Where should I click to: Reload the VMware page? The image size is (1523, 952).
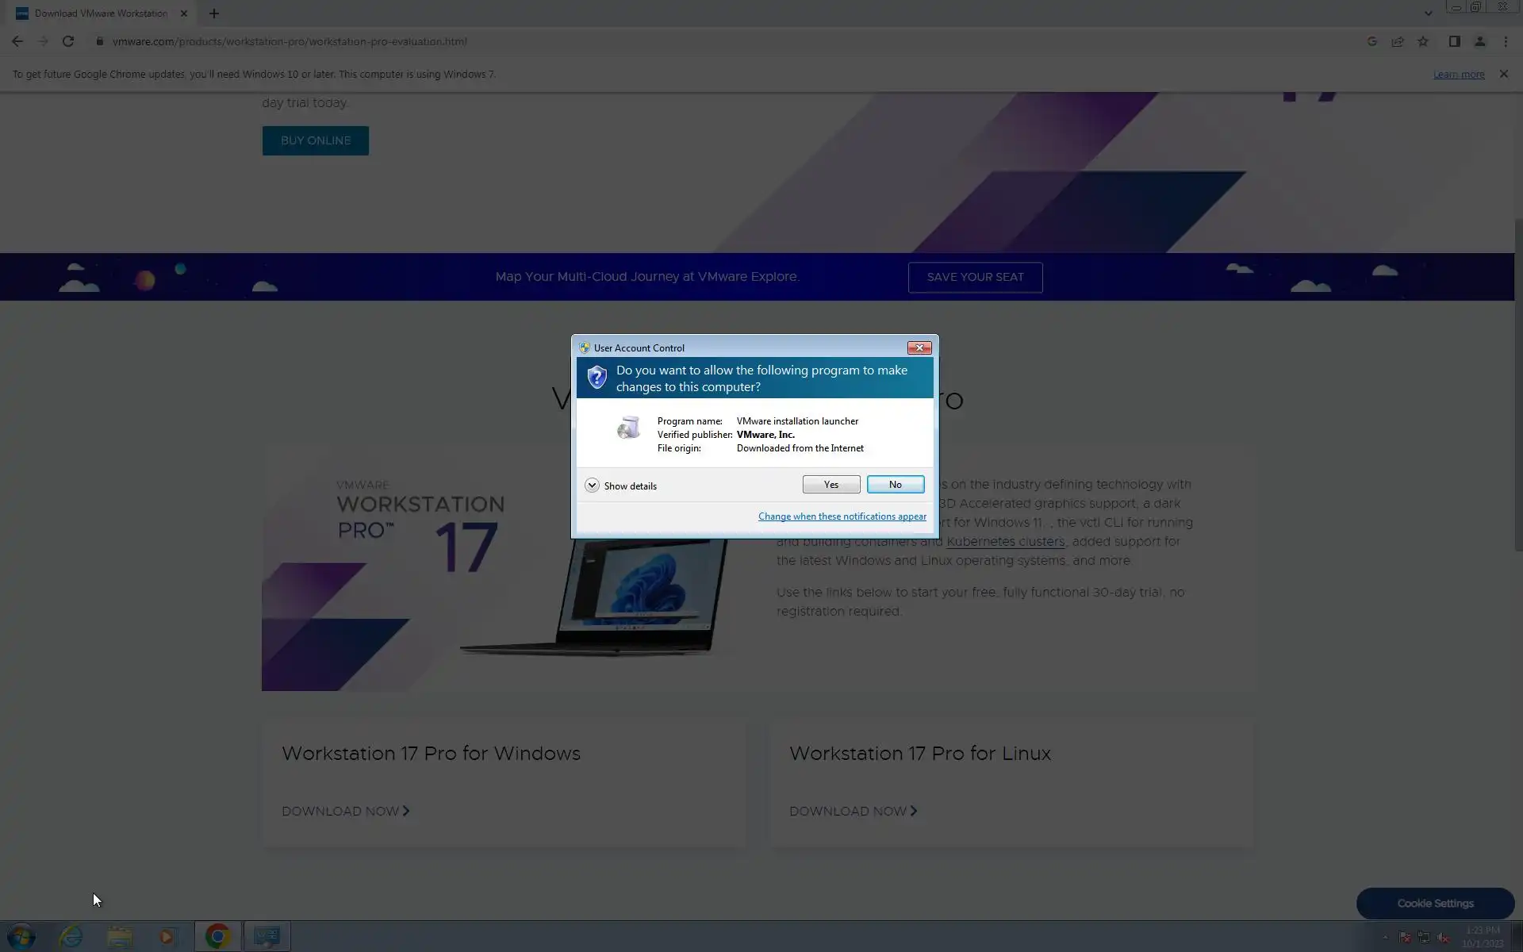tap(68, 41)
